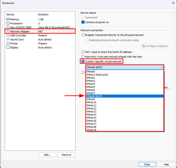Select VMnet4 network entry
This screenshot has width=177, height=168.
(x=125, y=84)
